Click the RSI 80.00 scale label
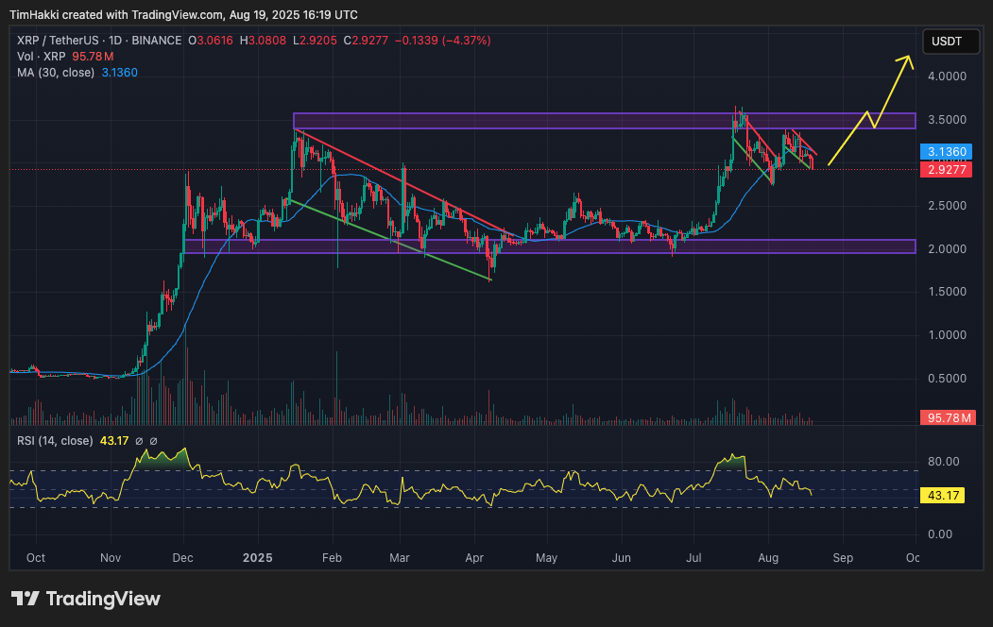Screen dimensions: 993x627 [x=945, y=462]
